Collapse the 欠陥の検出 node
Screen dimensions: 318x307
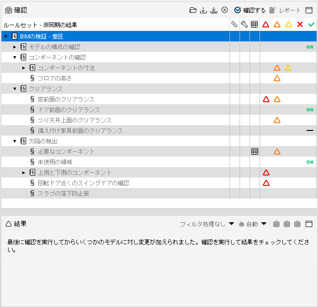(15, 141)
